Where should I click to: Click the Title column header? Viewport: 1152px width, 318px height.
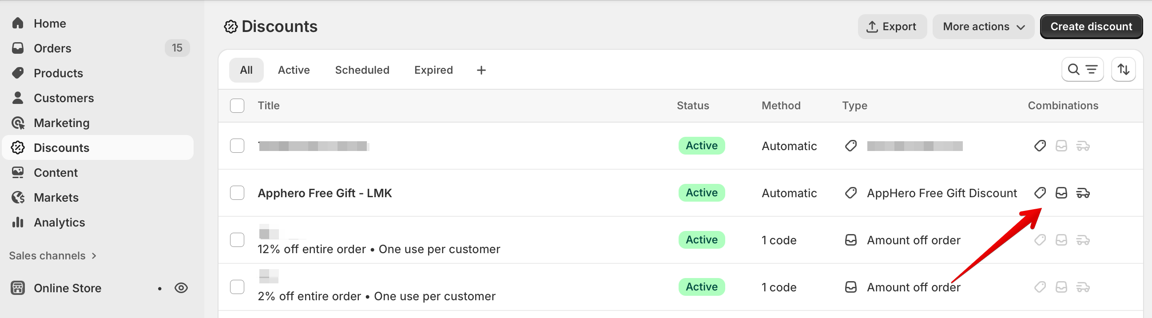[x=268, y=106]
